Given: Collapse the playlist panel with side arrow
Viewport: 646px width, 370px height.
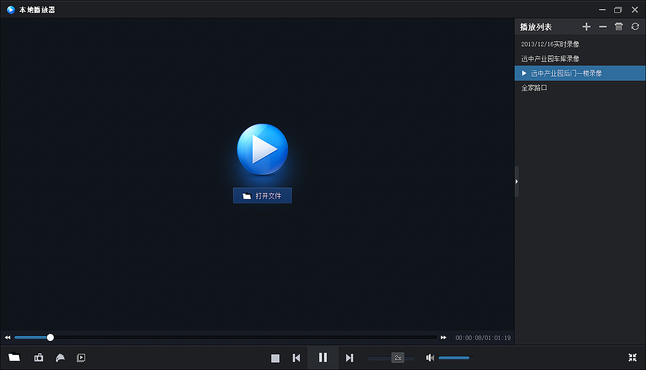Looking at the screenshot, I should point(517,182).
